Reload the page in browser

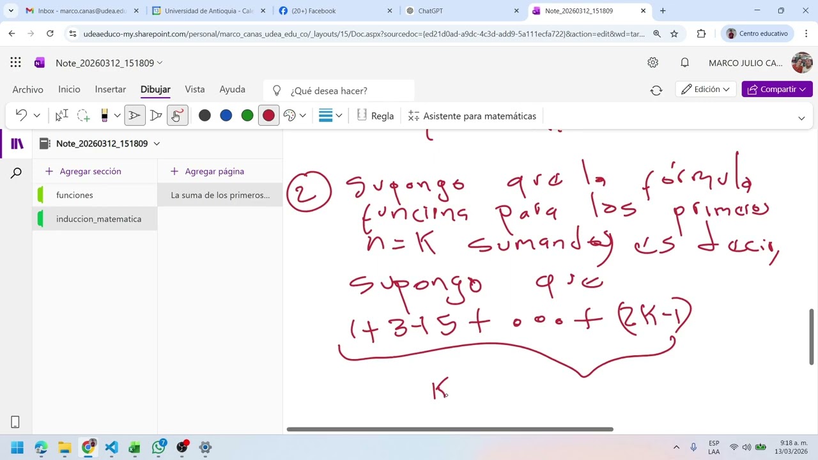(x=50, y=34)
